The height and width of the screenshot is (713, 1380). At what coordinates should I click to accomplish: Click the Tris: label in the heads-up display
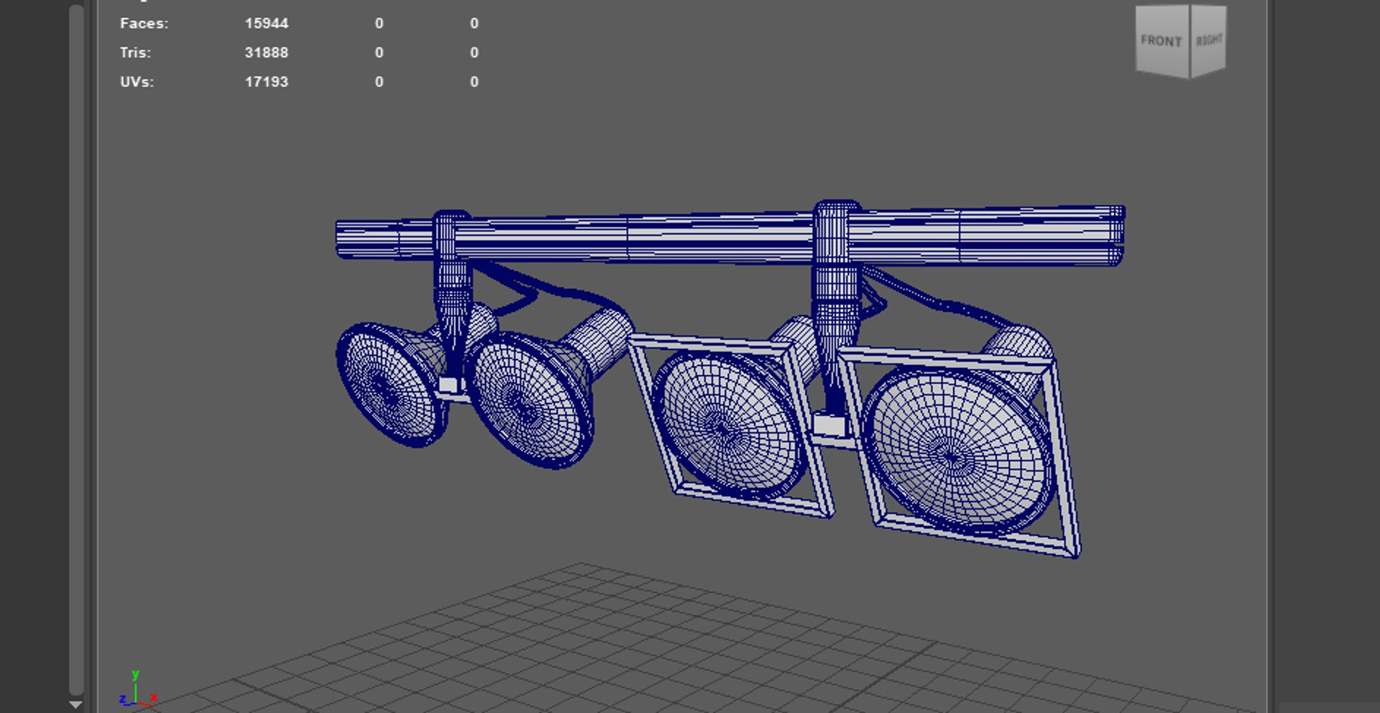pyautogui.click(x=135, y=52)
